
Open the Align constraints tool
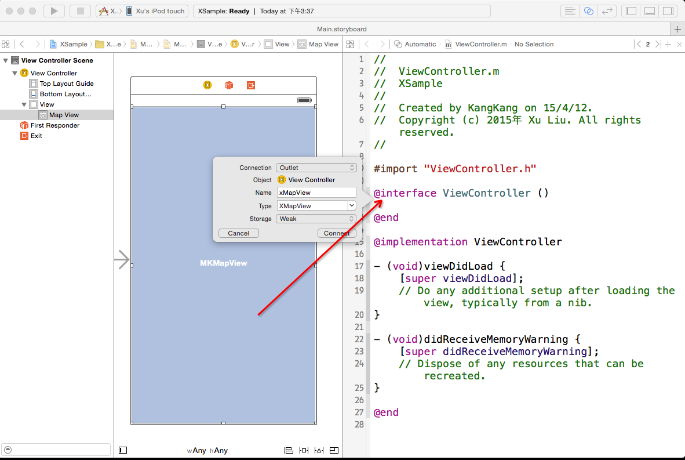tap(289, 450)
